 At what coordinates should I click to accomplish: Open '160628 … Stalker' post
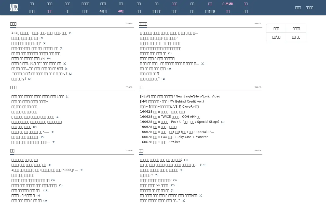click(160, 142)
